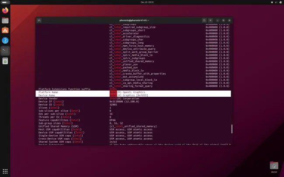Screen dimensions: 284x177
Task: Open the calendar from the top bar clock
Action: pyautogui.click(x=142, y=2)
